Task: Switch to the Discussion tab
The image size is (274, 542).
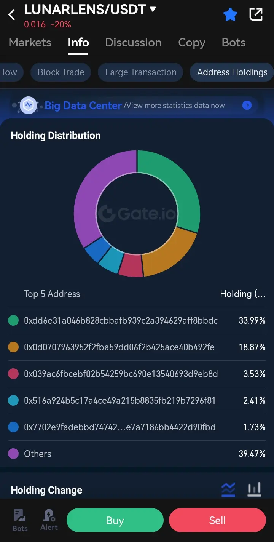Action: (133, 42)
